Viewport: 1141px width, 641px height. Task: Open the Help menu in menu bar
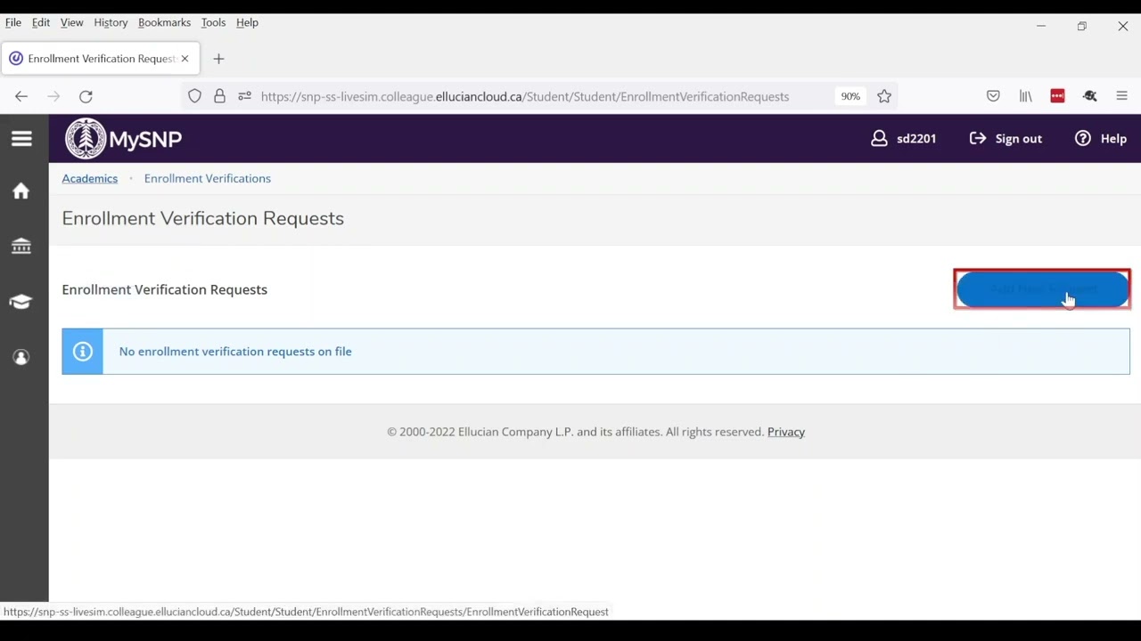point(247,22)
